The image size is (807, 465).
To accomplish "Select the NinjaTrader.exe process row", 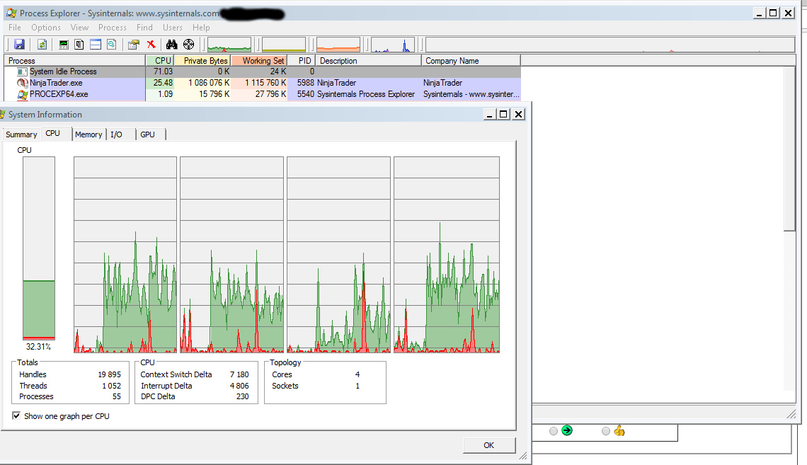I will [x=263, y=83].
